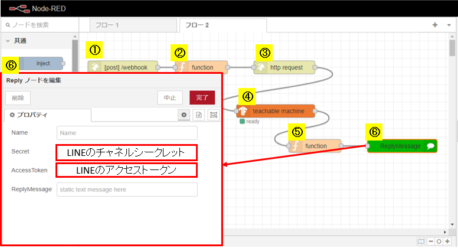Click the function node after webhook
The width and height of the screenshot is (458, 248).
[201, 67]
